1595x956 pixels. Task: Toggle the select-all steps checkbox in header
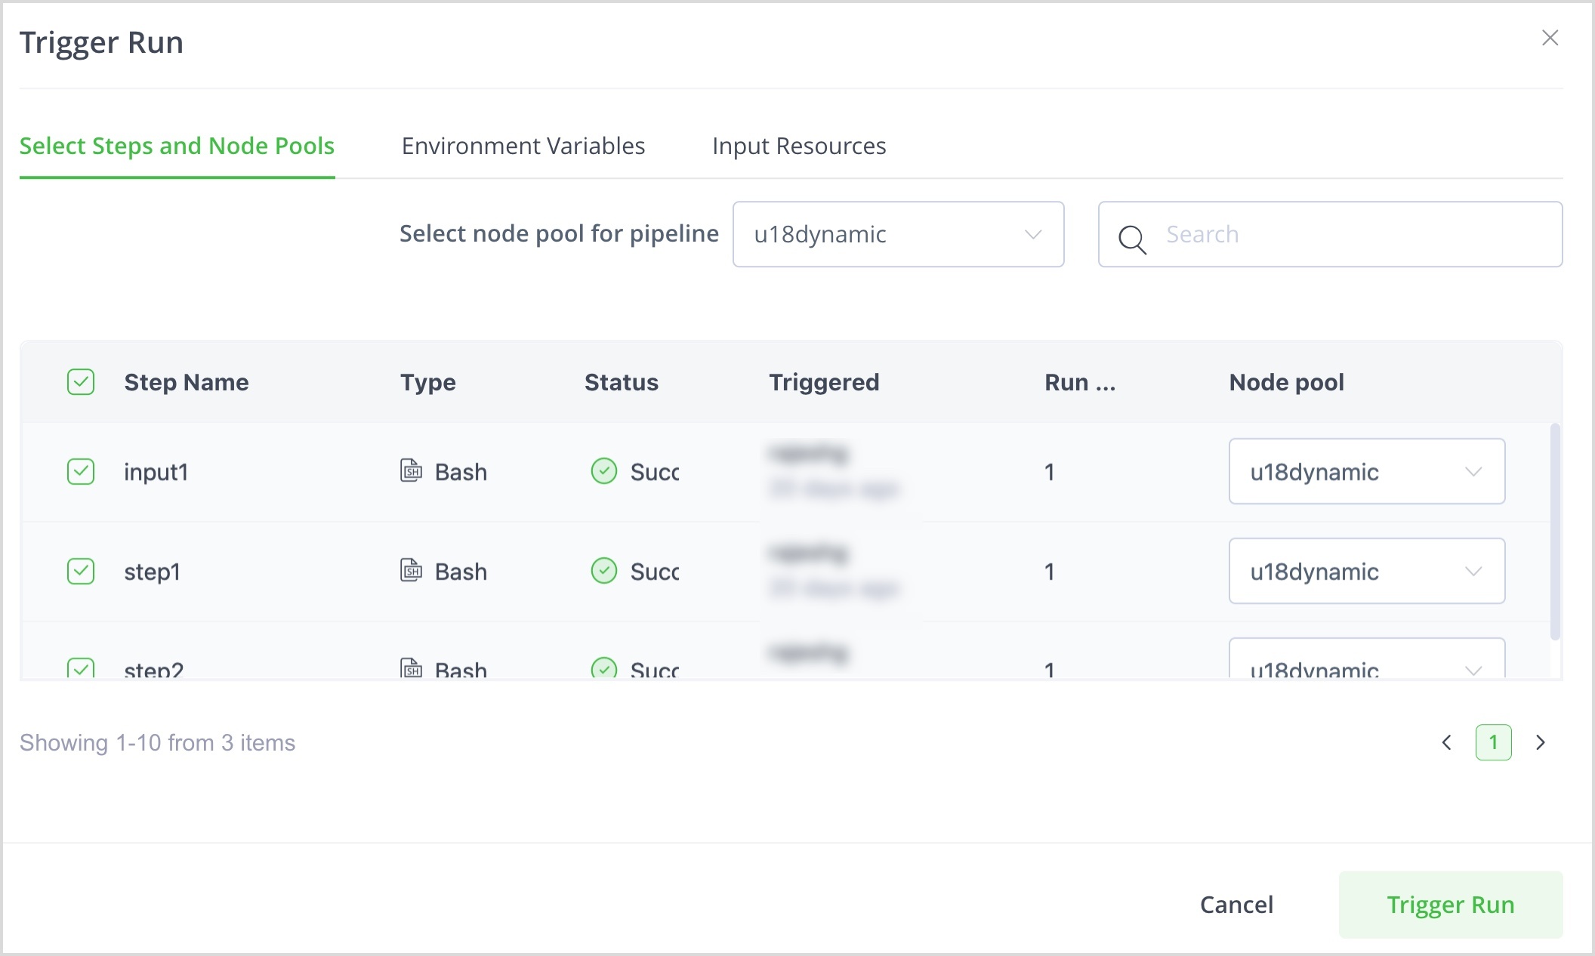click(81, 382)
